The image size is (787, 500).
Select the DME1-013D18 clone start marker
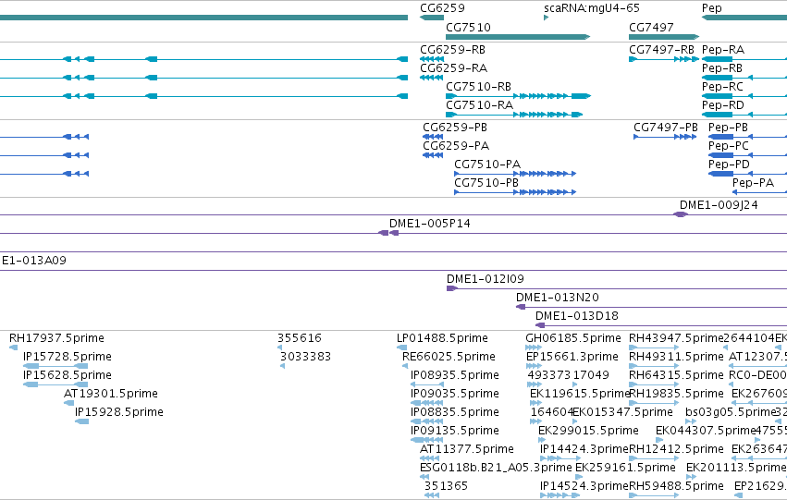(x=540, y=325)
